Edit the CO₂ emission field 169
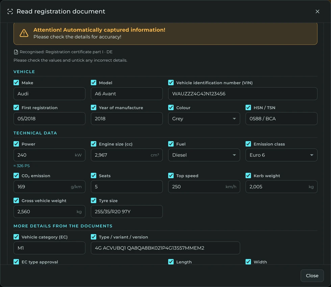The width and height of the screenshot is (331, 287). click(49, 187)
